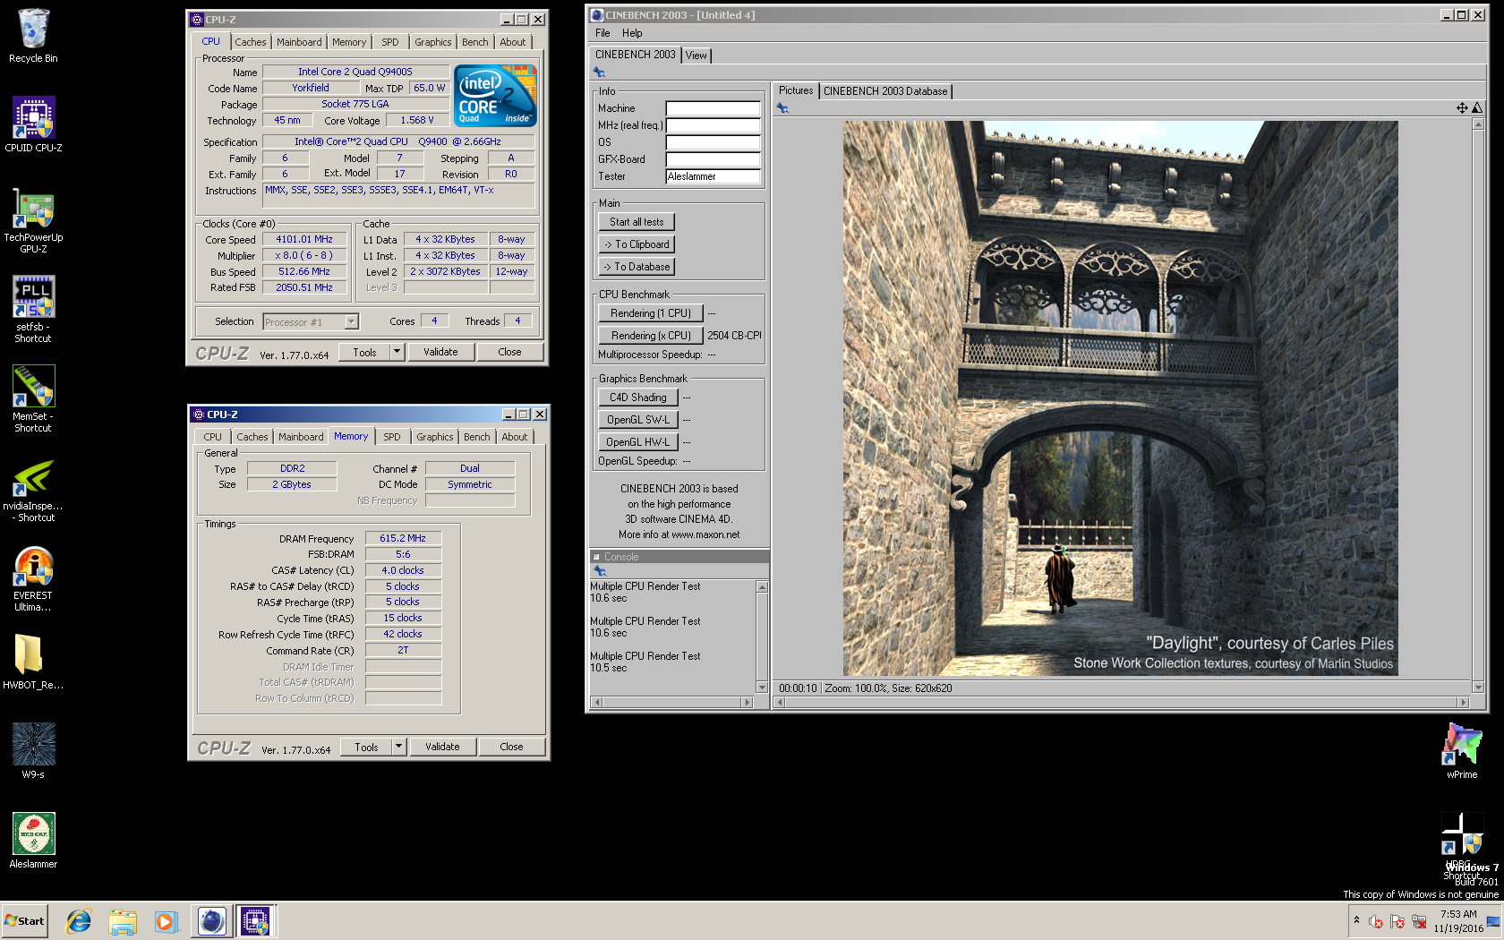
Task: Switch to the View tab in CINEBENCH
Action: click(696, 56)
